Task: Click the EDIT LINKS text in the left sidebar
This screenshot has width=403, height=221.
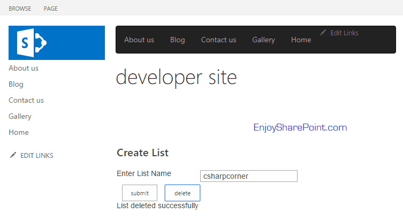Action: [x=36, y=156]
